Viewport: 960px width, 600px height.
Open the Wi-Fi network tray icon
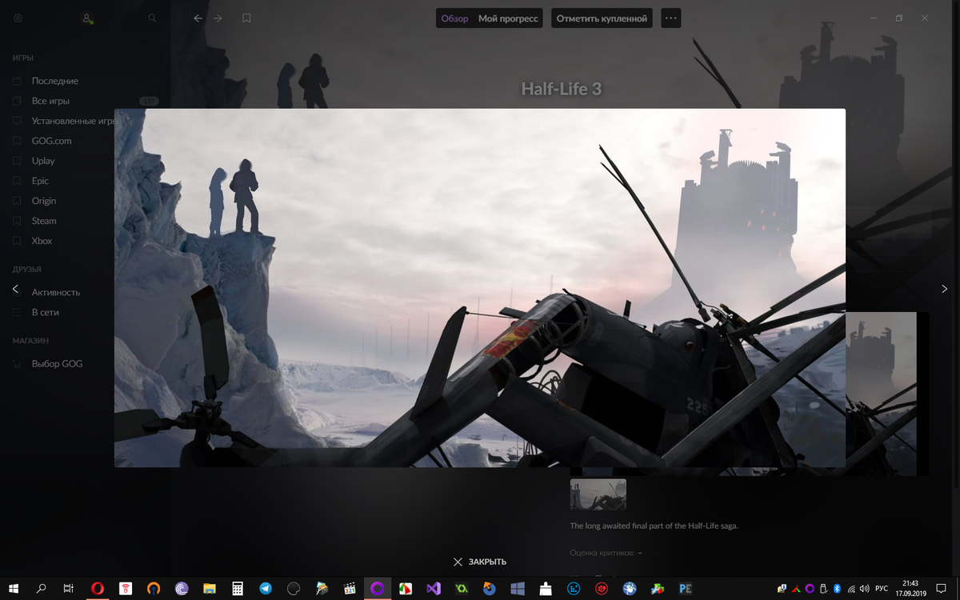point(851,589)
